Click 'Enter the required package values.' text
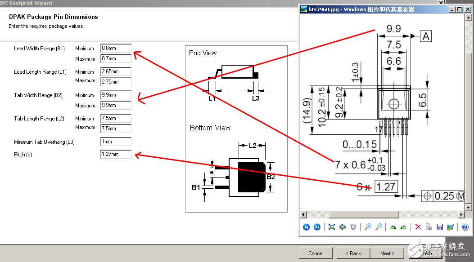474x262 pixels. coord(46,26)
